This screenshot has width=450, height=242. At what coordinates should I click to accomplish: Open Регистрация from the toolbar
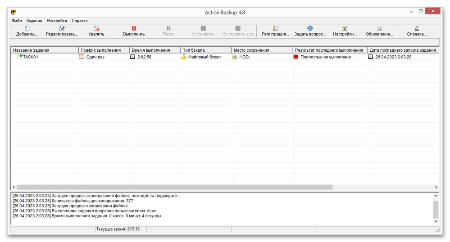click(x=275, y=31)
